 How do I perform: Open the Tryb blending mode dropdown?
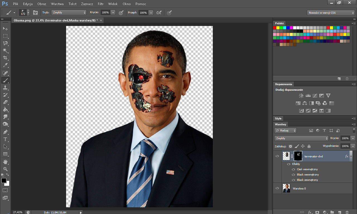69,13
